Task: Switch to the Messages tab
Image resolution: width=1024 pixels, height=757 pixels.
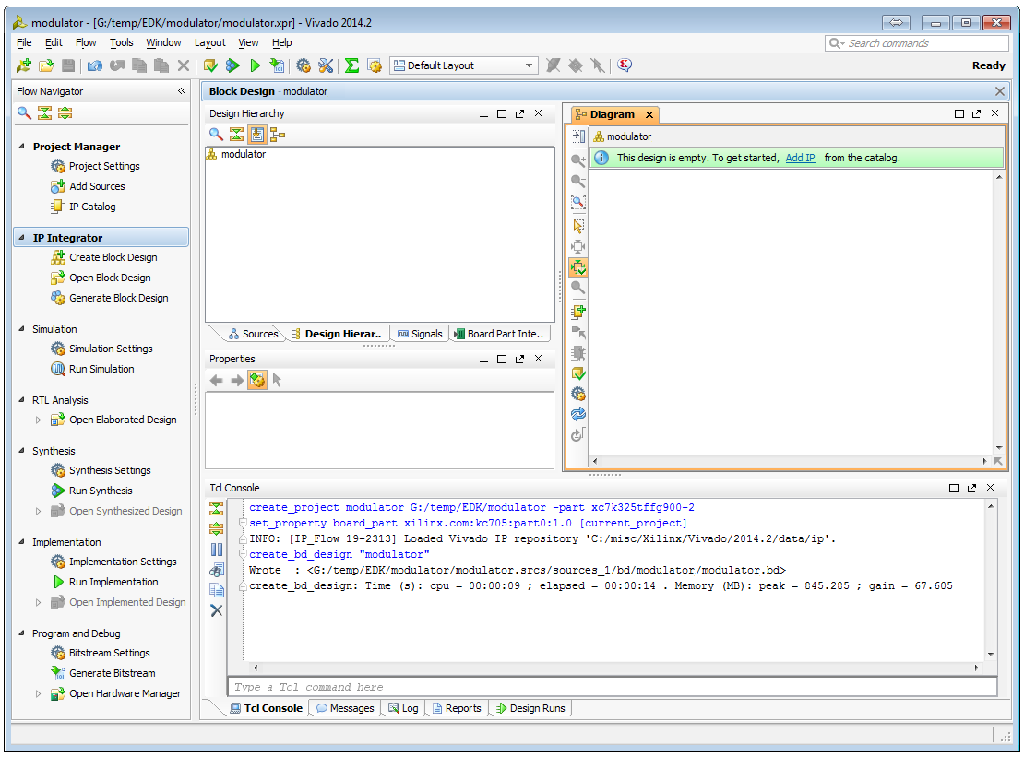Action: tap(345, 708)
